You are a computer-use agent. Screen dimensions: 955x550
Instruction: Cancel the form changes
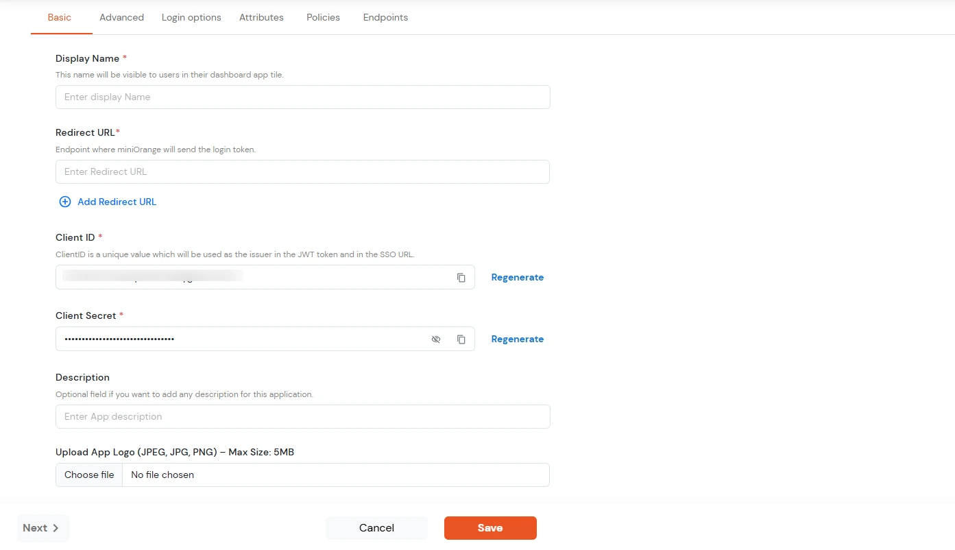[376, 527]
